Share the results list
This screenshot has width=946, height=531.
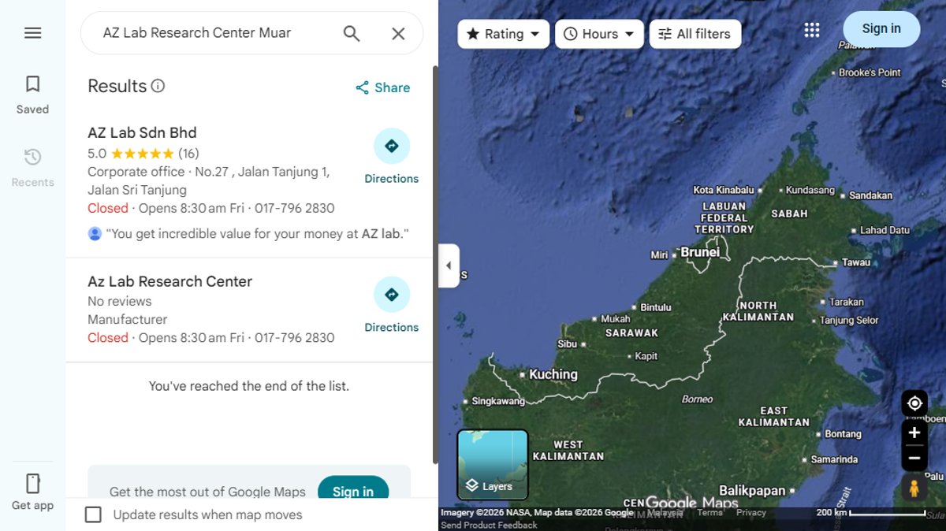[382, 87]
